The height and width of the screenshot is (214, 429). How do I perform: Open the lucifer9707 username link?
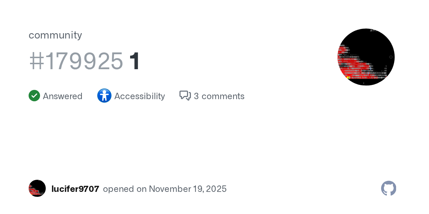click(x=75, y=189)
